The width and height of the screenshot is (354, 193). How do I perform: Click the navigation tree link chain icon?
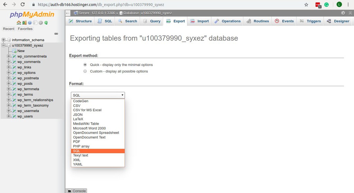pos(56,33)
